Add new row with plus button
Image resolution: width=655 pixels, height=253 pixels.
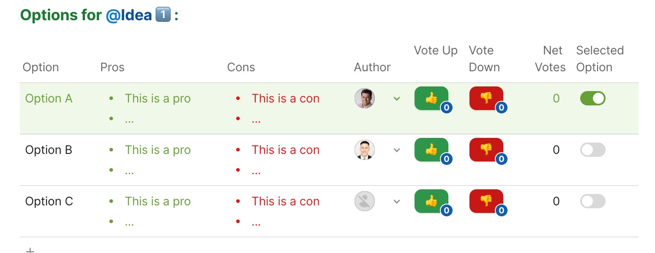30,250
